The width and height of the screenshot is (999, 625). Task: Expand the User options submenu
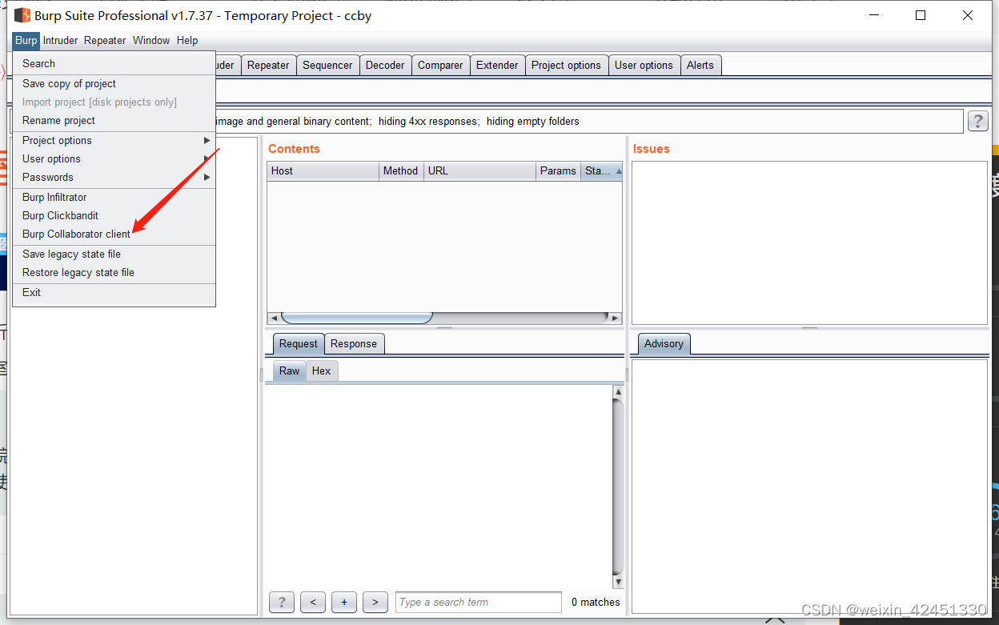(x=114, y=158)
